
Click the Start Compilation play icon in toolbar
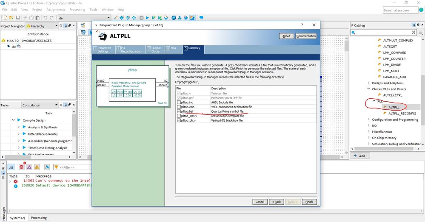pos(148,18)
